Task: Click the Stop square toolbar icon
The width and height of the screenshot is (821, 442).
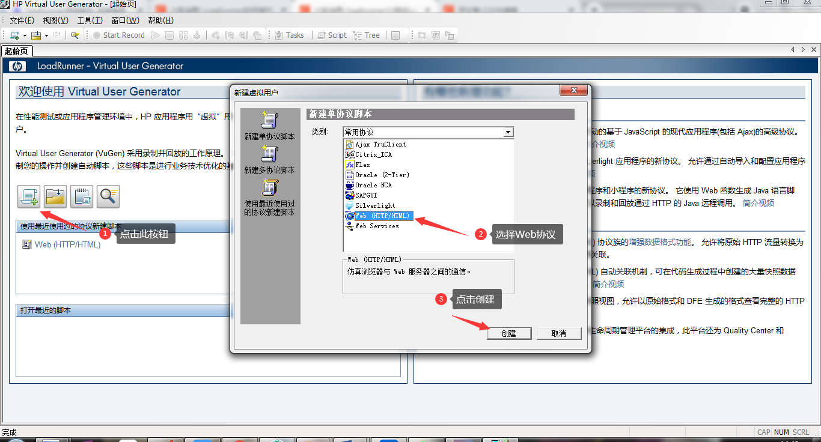Action: (169, 35)
